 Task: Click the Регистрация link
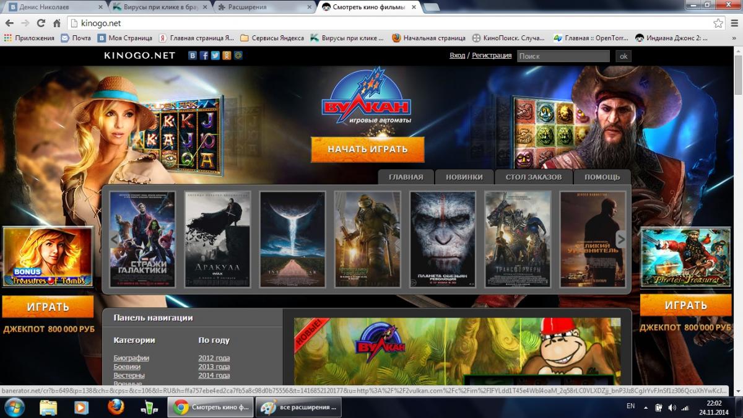click(x=492, y=55)
